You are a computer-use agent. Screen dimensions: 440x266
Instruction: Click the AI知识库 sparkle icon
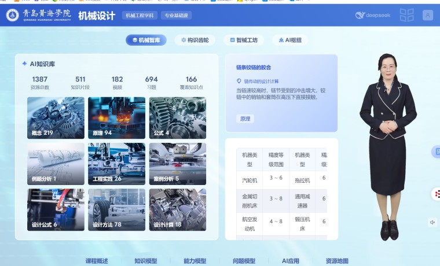click(x=24, y=64)
